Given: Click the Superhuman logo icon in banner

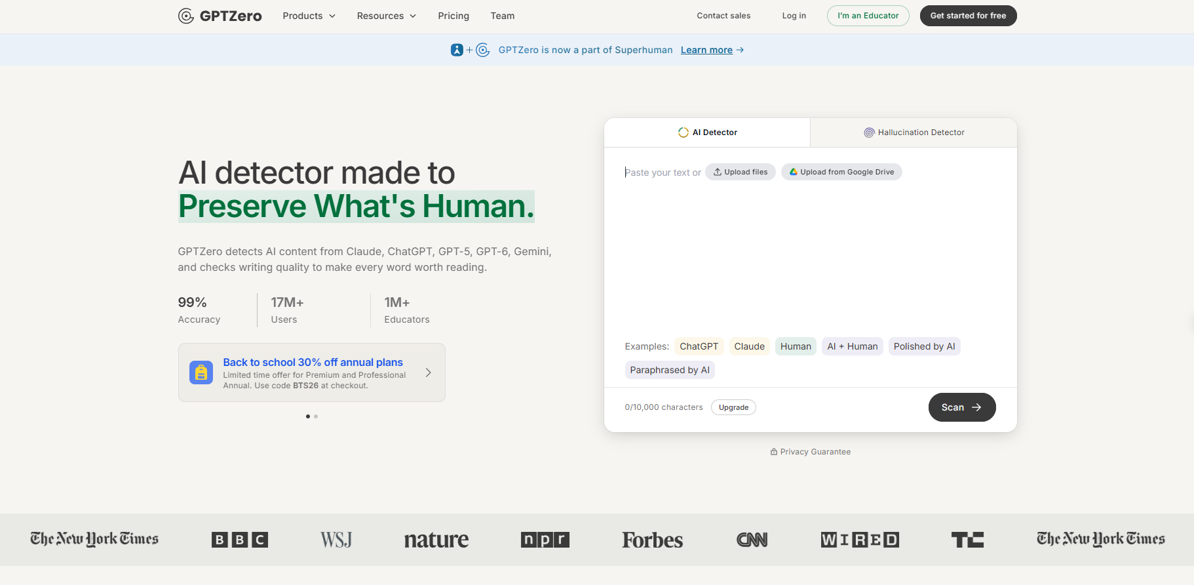Looking at the screenshot, I should tap(457, 50).
